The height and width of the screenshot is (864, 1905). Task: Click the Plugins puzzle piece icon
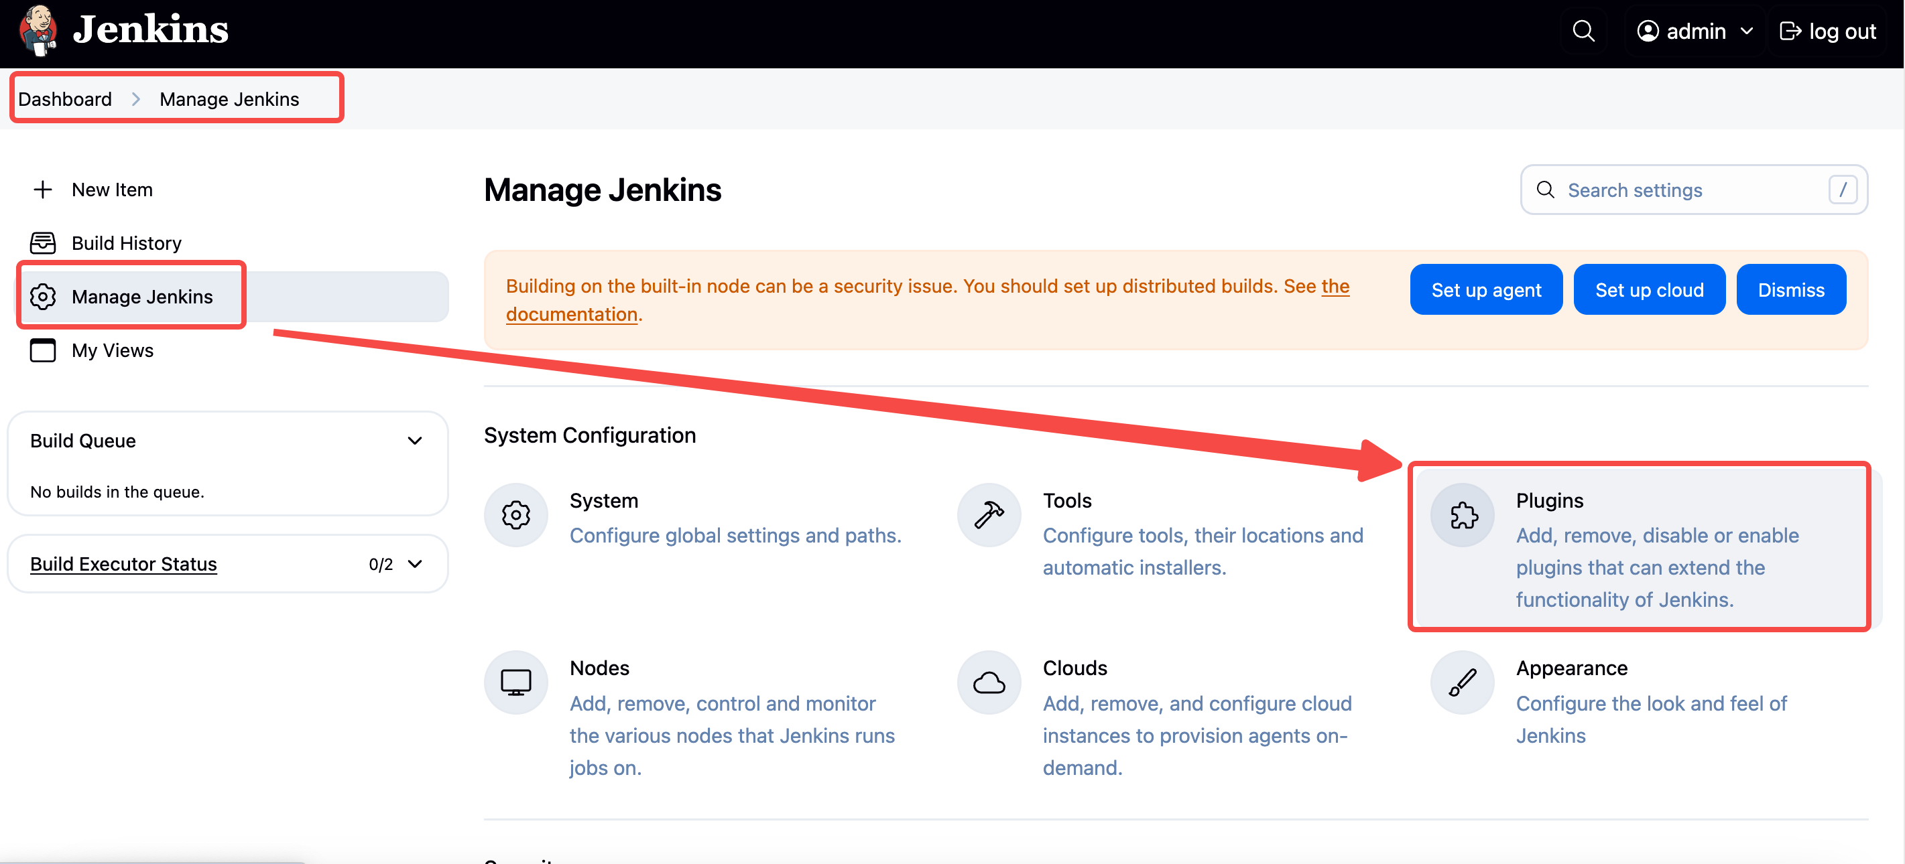(x=1463, y=515)
